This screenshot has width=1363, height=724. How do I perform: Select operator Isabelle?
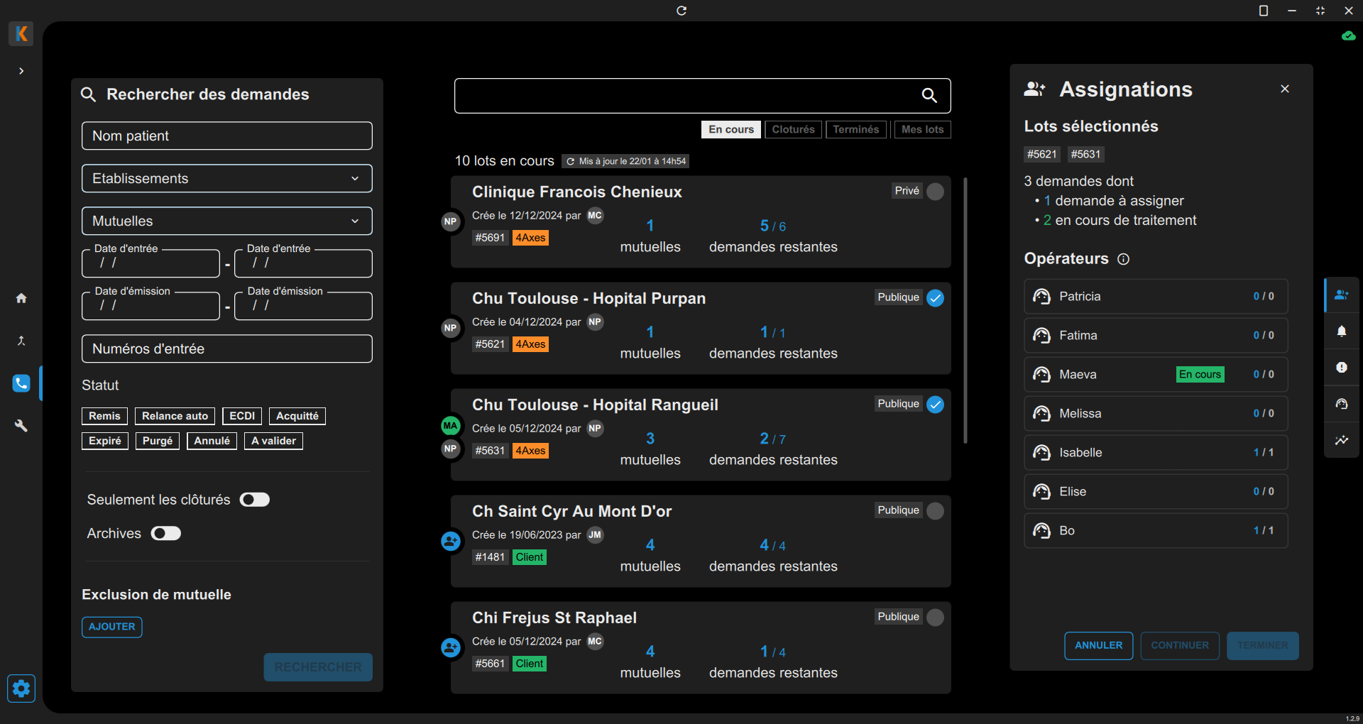[1156, 452]
